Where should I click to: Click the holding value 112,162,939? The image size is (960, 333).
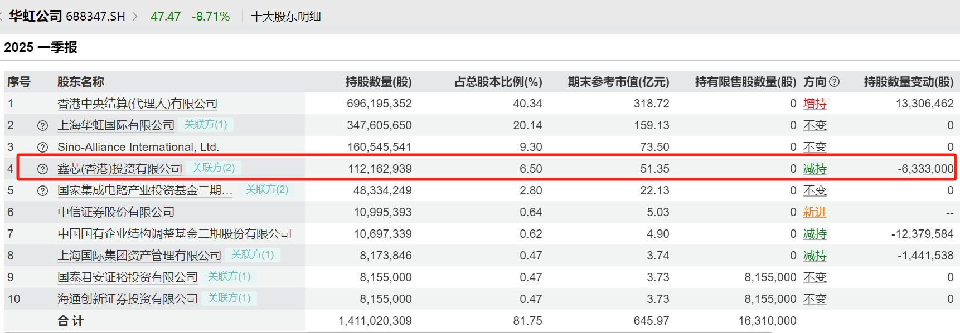click(x=380, y=169)
